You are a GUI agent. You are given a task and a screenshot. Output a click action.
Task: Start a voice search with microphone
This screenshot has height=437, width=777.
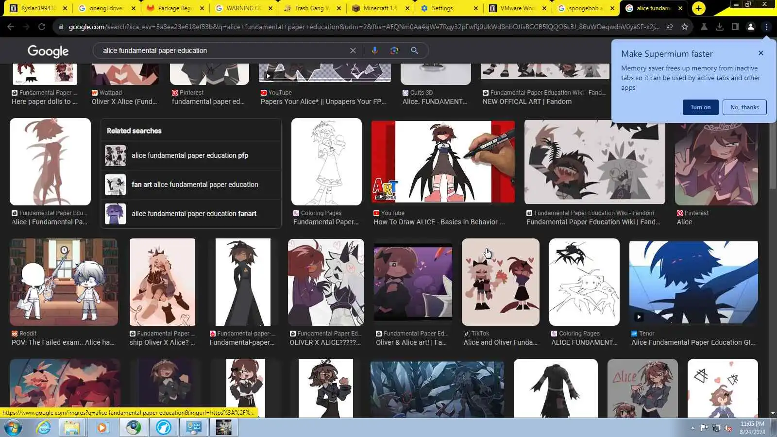(x=374, y=50)
